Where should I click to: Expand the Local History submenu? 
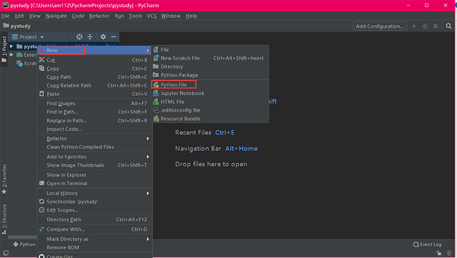[x=148, y=193]
